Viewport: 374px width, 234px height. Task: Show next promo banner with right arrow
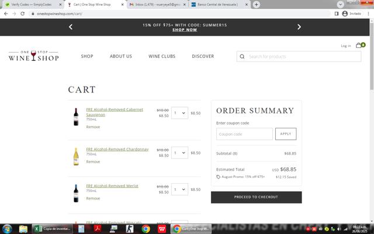coord(299,27)
